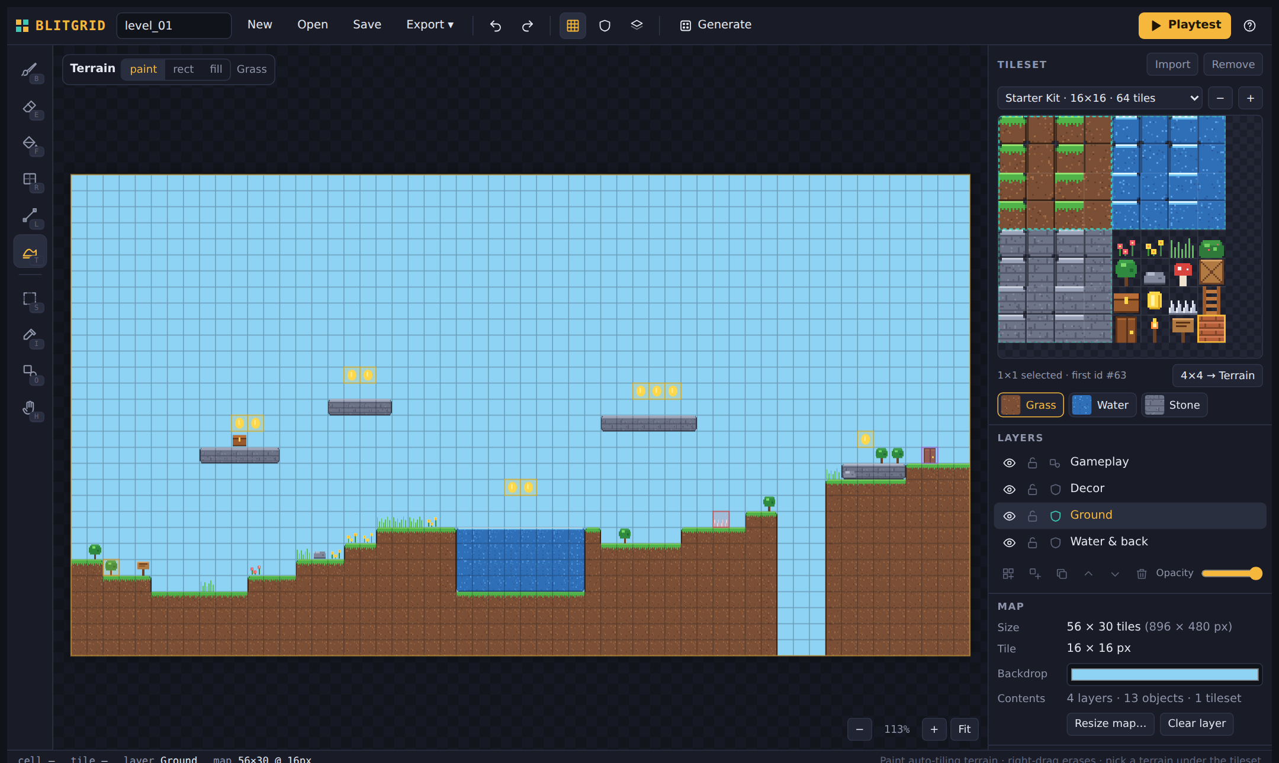Screen dimensions: 1279x763
Task: Click the Playtest button
Action: tap(1184, 25)
